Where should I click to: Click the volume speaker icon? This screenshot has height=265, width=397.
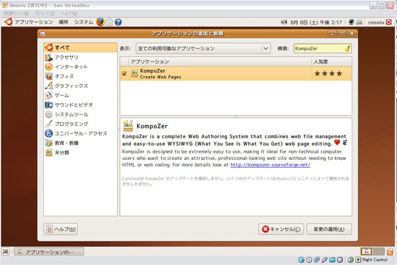(x=284, y=22)
